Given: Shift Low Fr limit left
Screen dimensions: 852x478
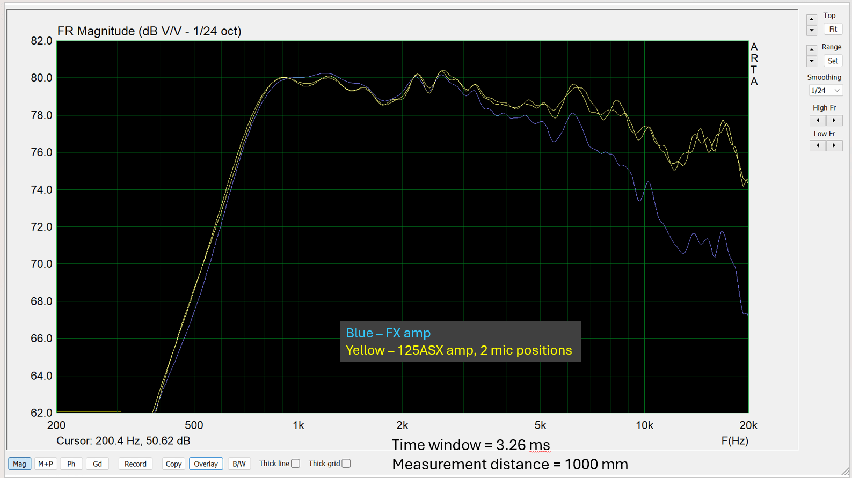Looking at the screenshot, I should [818, 145].
